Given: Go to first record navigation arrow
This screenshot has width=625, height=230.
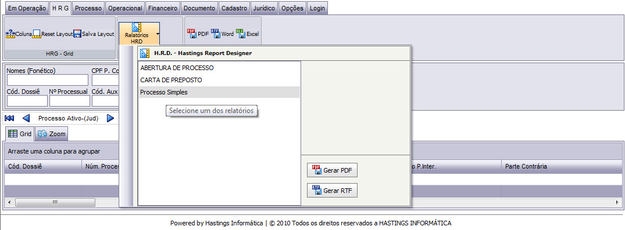Looking at the screenshot, I should [9, 118].
